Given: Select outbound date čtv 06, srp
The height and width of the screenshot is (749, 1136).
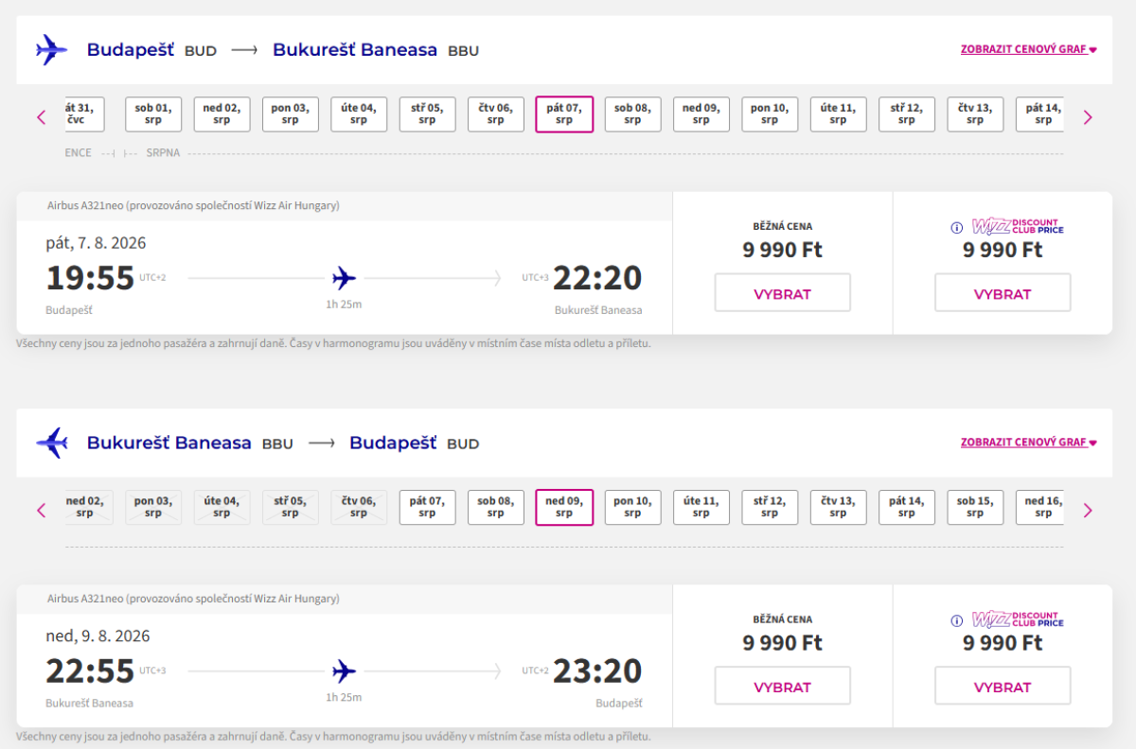Looking at the screenshot, I should [495, 114].
